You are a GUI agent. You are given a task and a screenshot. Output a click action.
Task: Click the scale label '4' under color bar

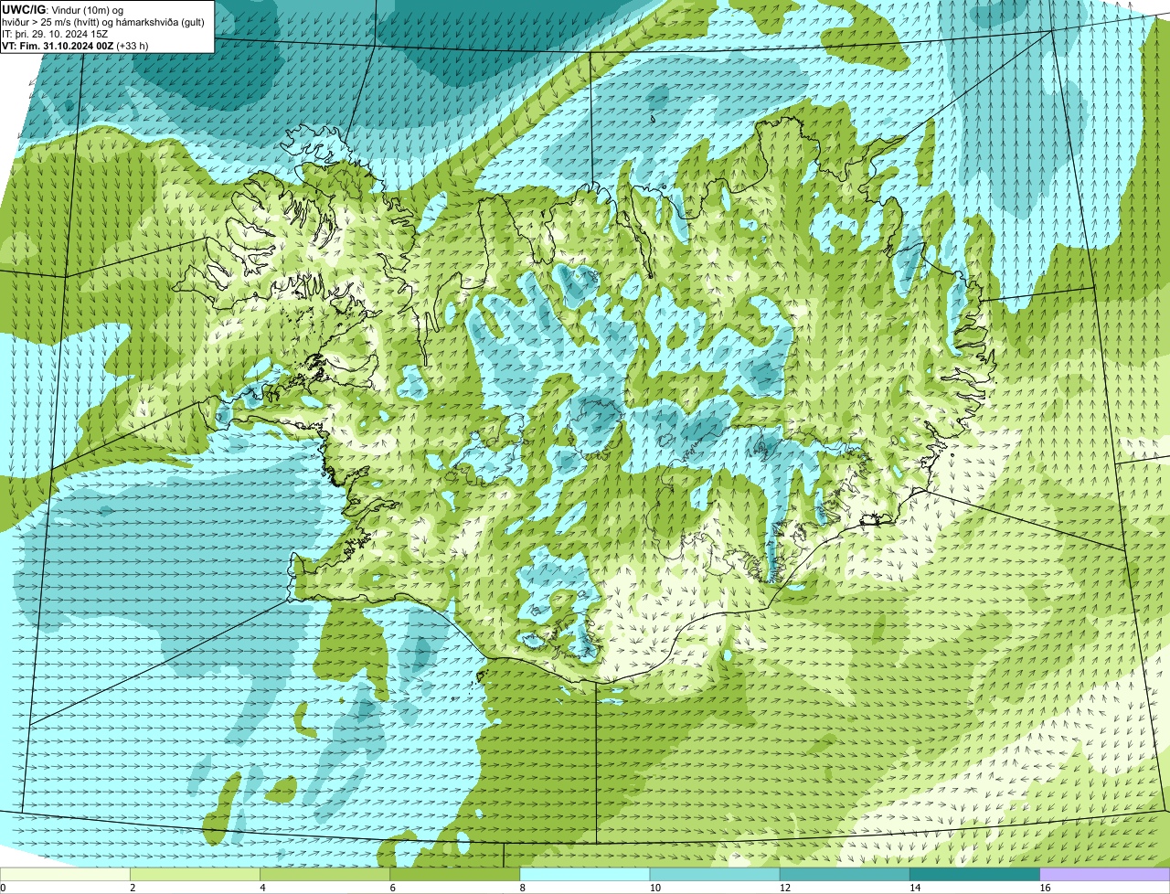tap(262, 888)
